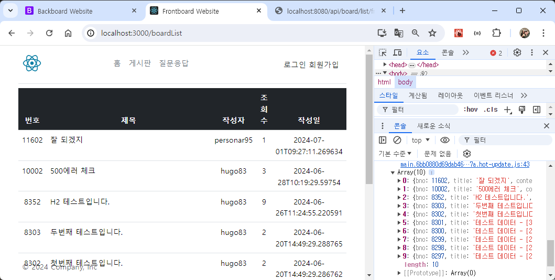
Task: Toggle the computed styles sidebar icon
Action: [x=537, y=110]
